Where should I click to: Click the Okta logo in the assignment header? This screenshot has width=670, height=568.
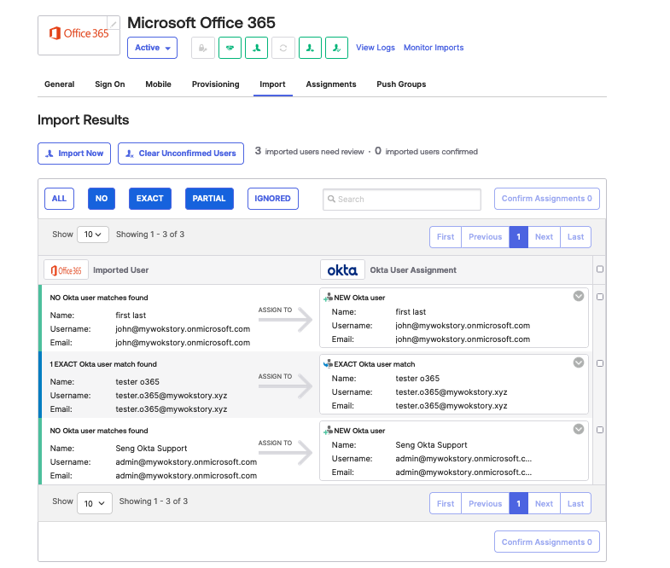342,270
